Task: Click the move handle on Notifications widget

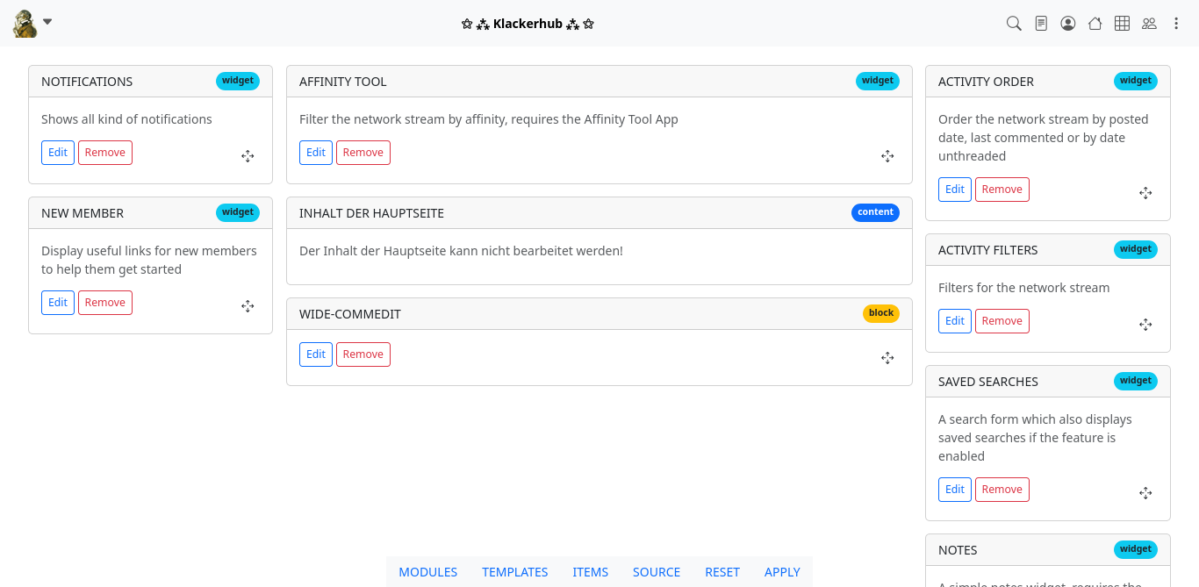Action: (248, 156)
